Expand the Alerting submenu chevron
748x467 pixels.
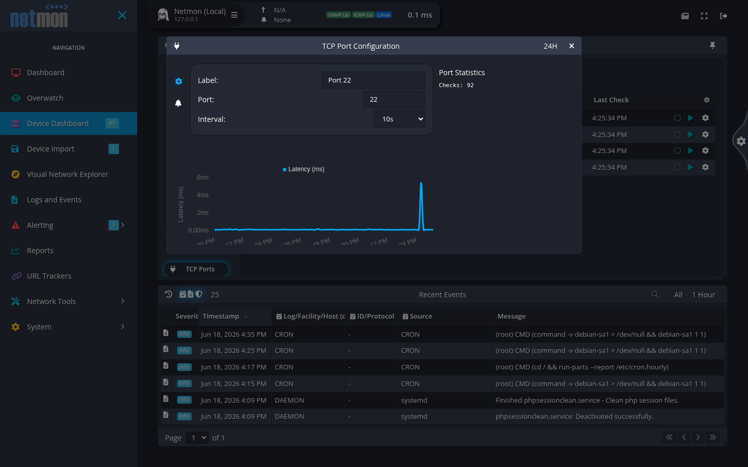click(x=123, y=225)
